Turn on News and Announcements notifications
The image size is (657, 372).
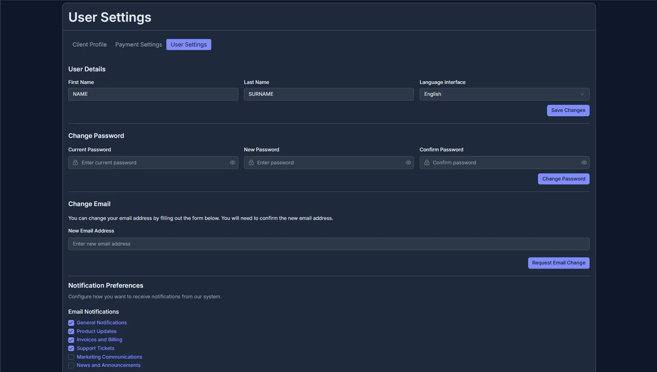[71, 366]
